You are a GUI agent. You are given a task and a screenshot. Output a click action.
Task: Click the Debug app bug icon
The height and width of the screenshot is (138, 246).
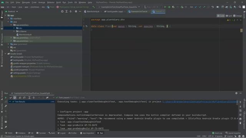[169, 7]
